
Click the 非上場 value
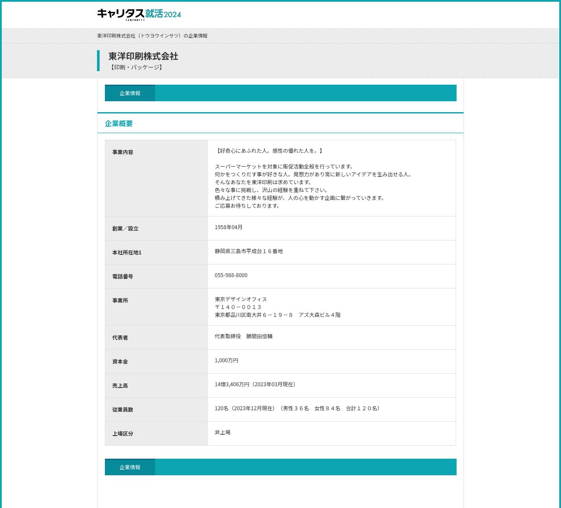click(x=222, y=432)
